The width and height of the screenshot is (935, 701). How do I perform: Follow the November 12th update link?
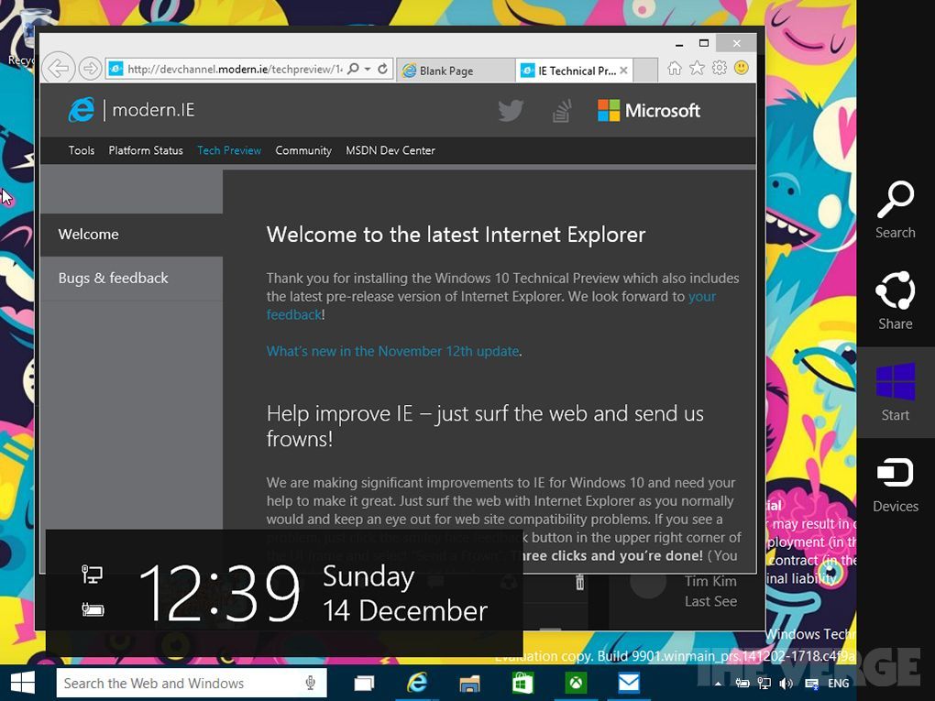tap(392, 351)
